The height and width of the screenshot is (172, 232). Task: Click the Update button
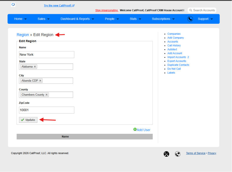[28, 120]
